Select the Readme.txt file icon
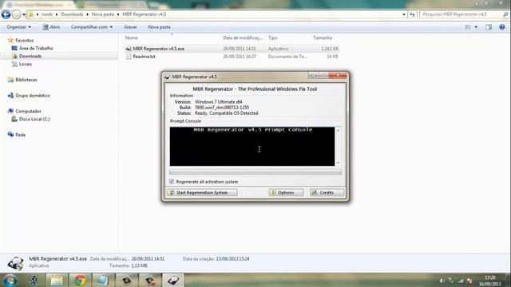Image resolution: width=511 pixels, height=287 pixels. [x=129, y=57]
